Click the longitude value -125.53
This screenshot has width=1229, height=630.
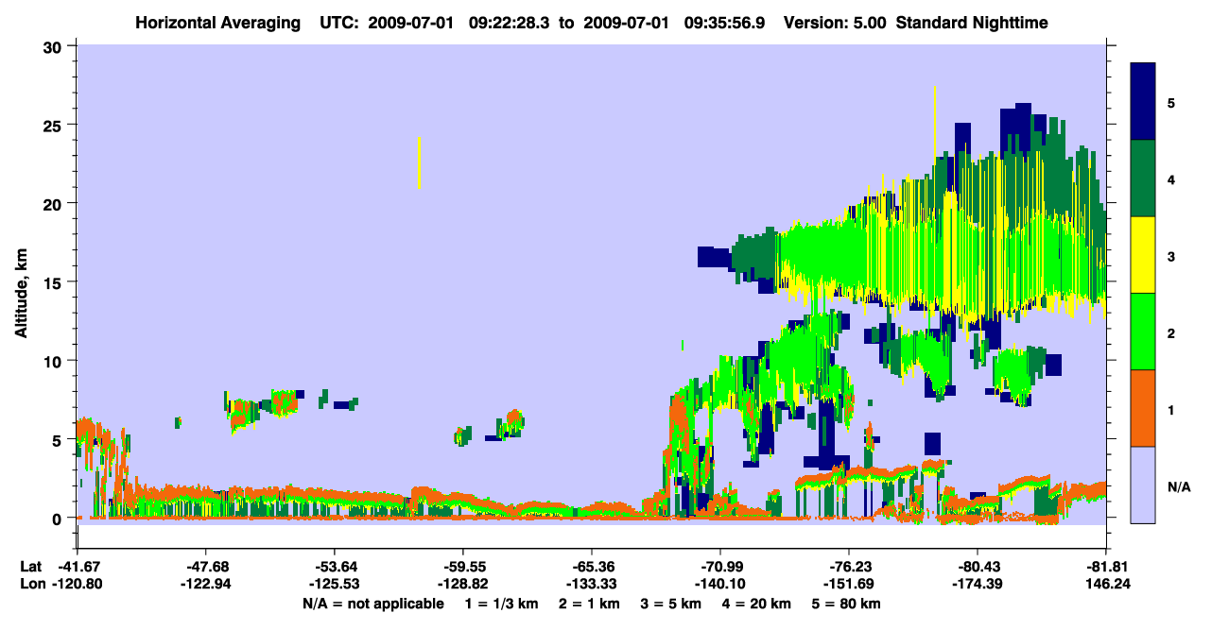(x=334, y=585)
